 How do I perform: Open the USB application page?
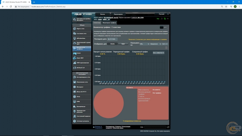(x=82, y=63)
